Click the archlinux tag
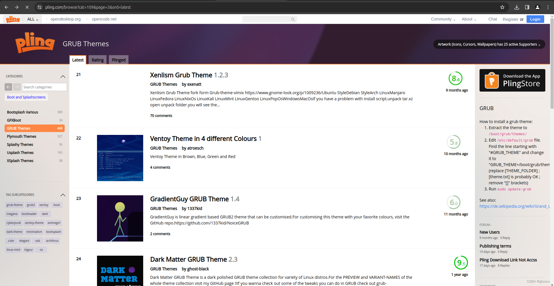 52,241
